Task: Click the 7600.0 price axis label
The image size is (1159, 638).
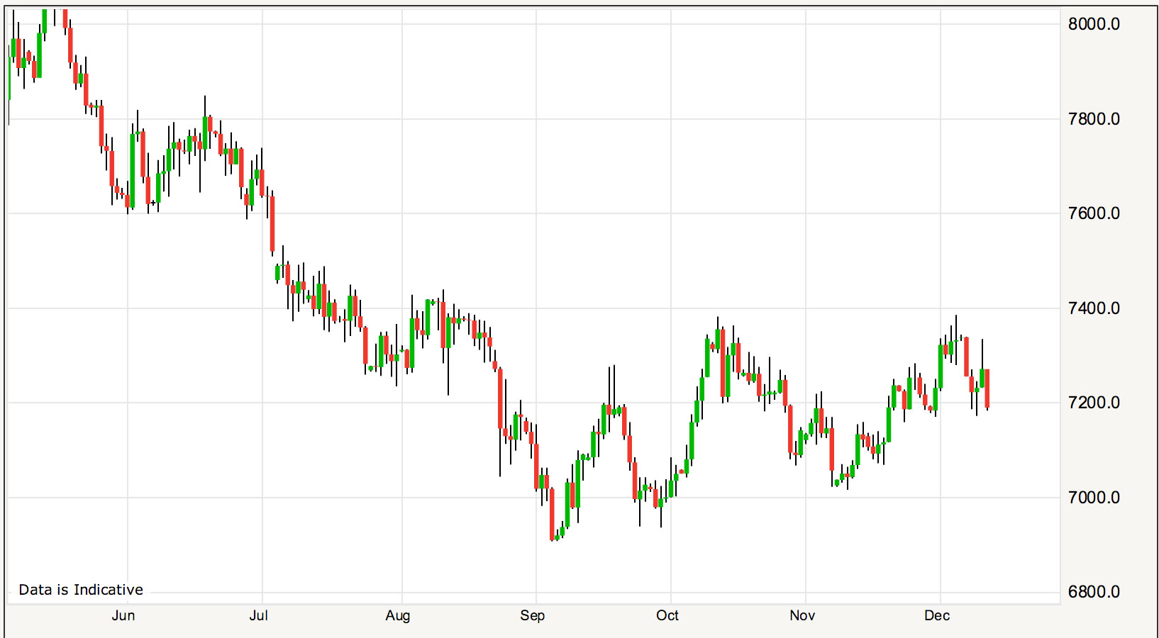Action: tap(1094, 213)
